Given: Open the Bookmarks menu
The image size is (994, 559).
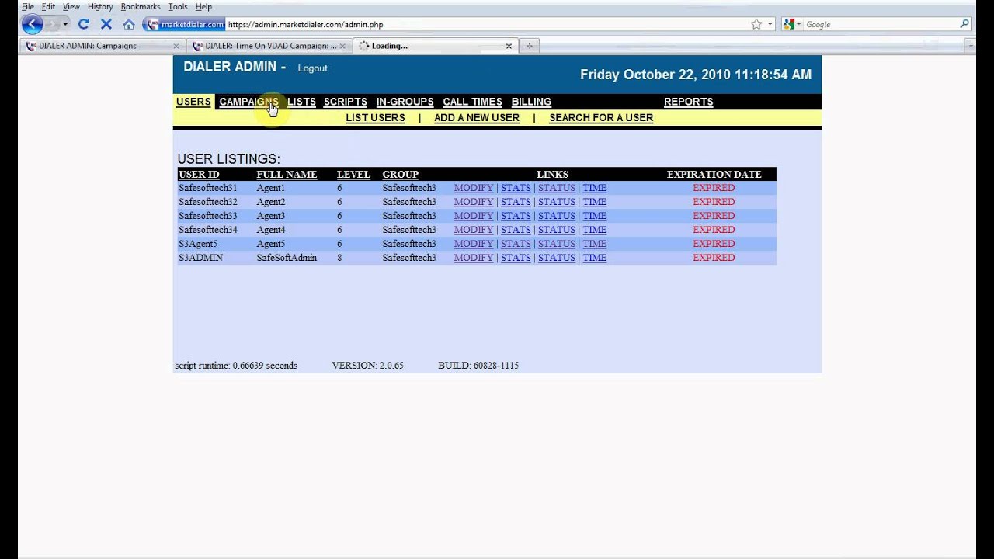Looking at the screenshot, I should [x=141, y=6].
